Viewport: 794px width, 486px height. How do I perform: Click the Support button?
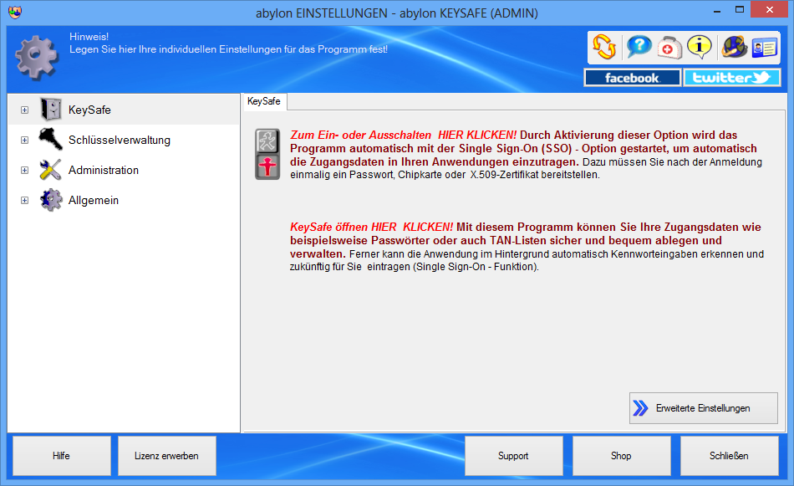click(513, 456)
